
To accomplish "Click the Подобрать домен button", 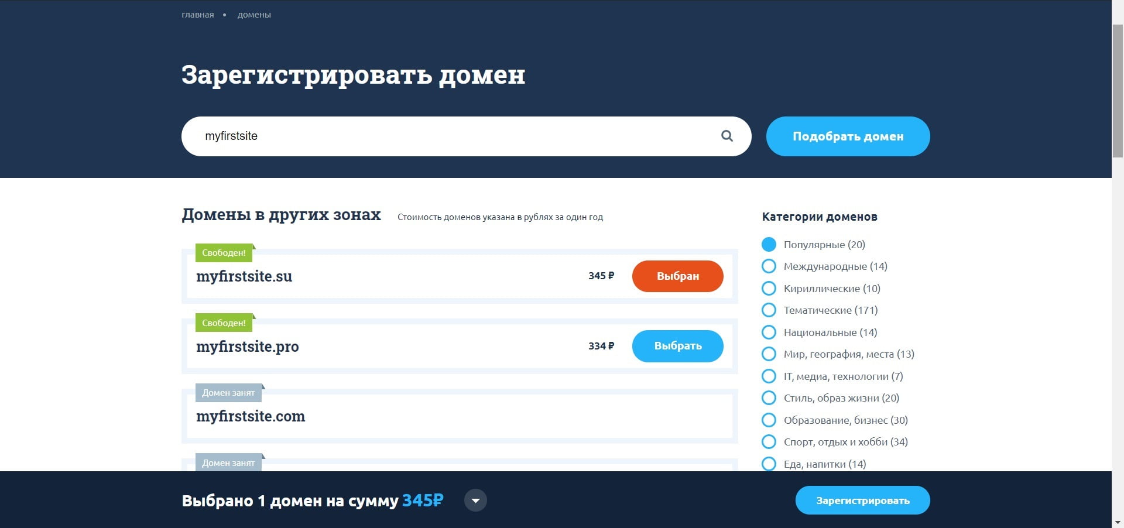I will 848,136.
